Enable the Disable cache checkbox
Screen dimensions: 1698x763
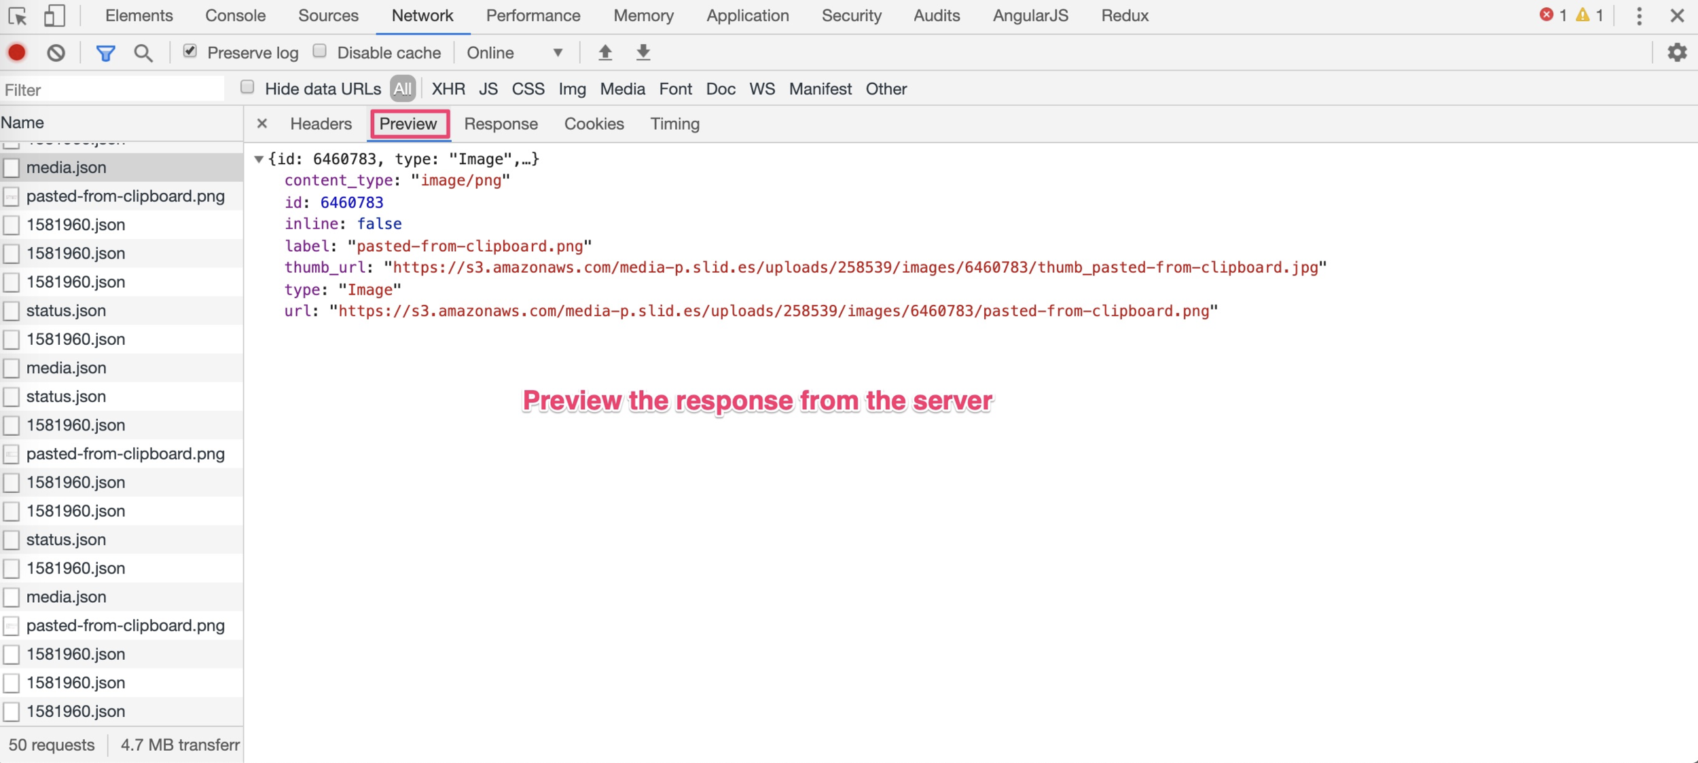[320, 52]
